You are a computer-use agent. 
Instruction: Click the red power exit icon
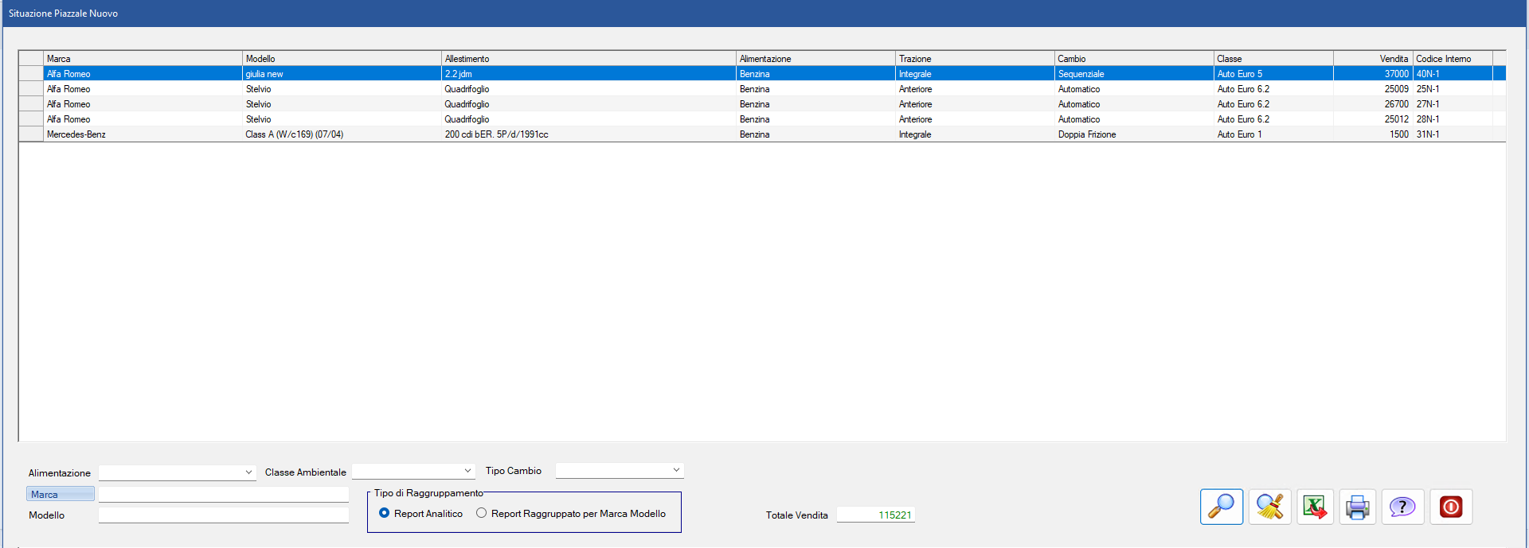[x=1450, y=507]
